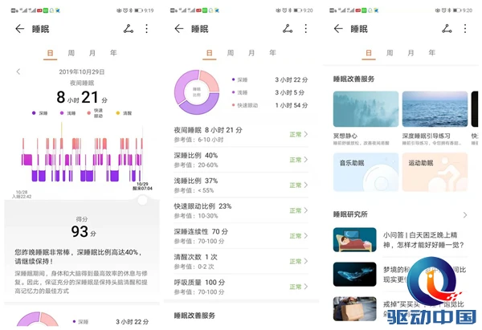The height and width of the screenshot is (330, 482).
Task: Open 音乐助眠 card
Action: coord(366,172)
